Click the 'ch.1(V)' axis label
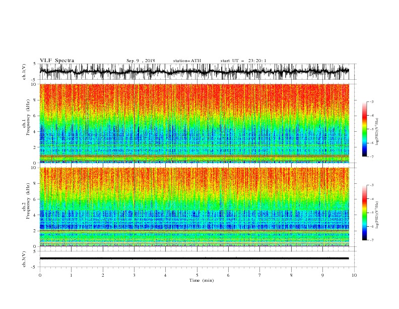The height and width of the screenshot is (309, 399). tap(24, 72)
